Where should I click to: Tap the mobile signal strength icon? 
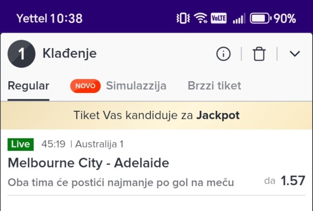point(239,19)
